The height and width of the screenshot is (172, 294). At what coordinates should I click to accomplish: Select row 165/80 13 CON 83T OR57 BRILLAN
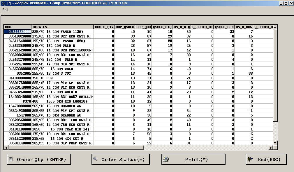pos(138,97)
